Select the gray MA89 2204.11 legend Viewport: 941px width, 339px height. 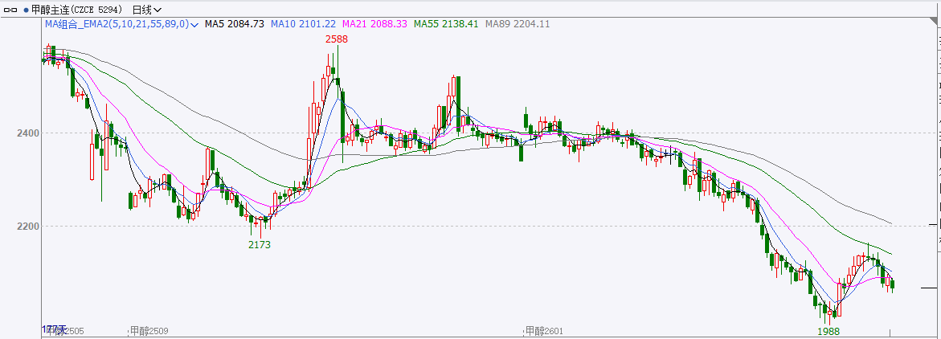point(518,24)
